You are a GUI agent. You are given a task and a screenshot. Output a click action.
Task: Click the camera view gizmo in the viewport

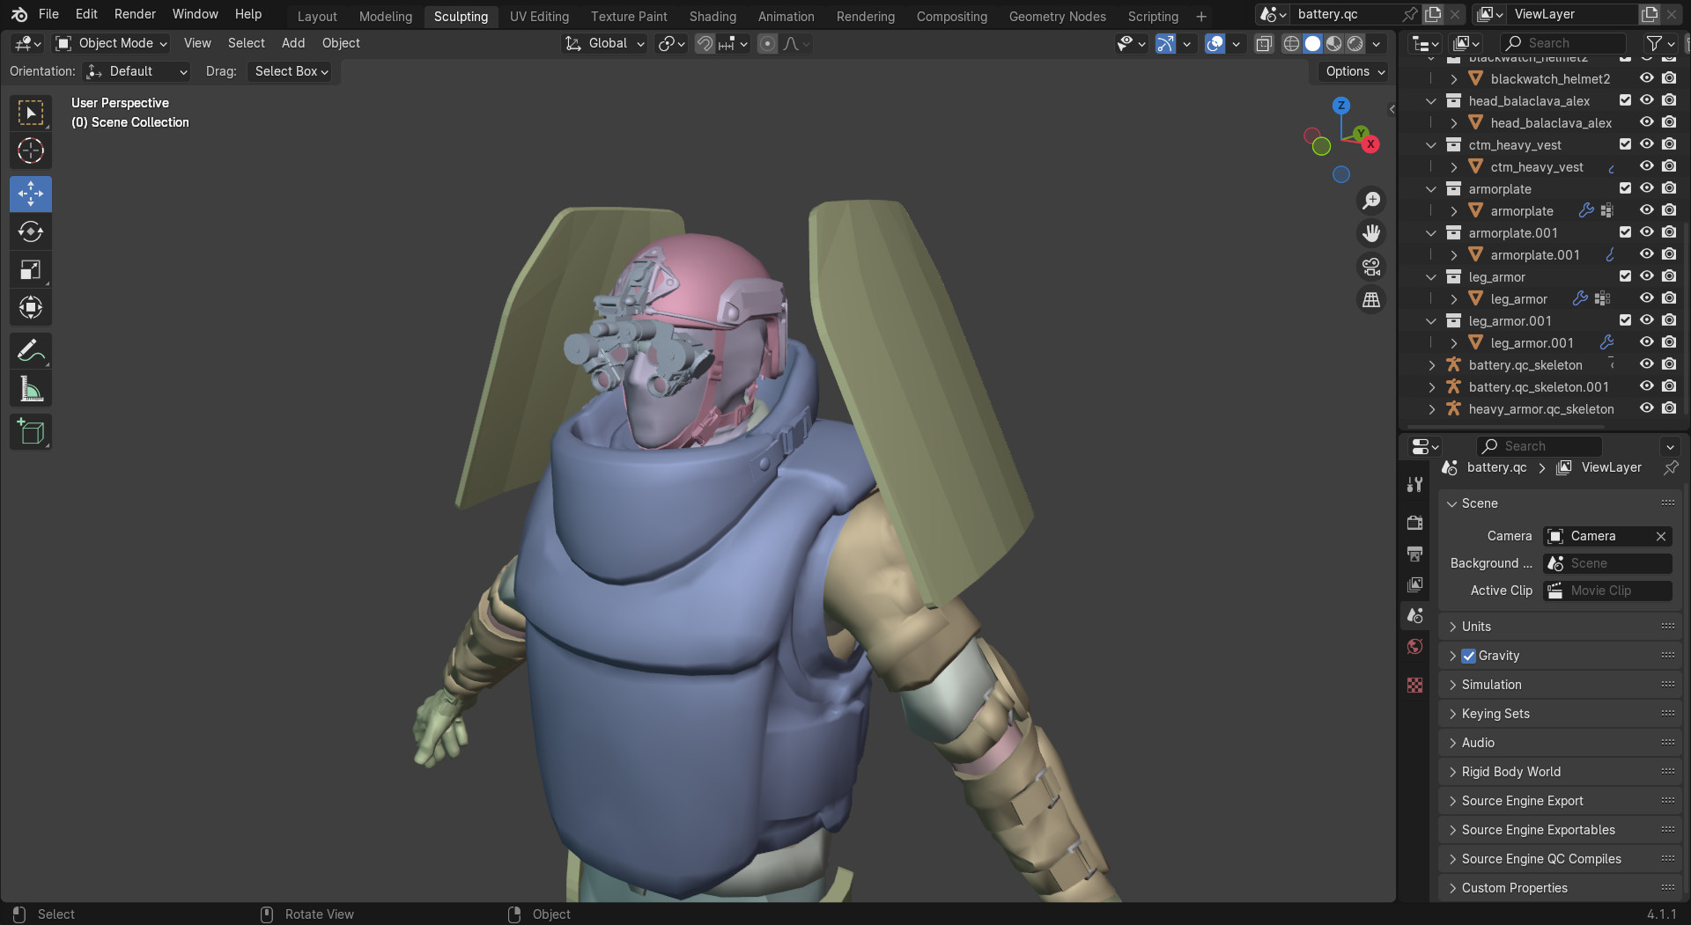1371,267
